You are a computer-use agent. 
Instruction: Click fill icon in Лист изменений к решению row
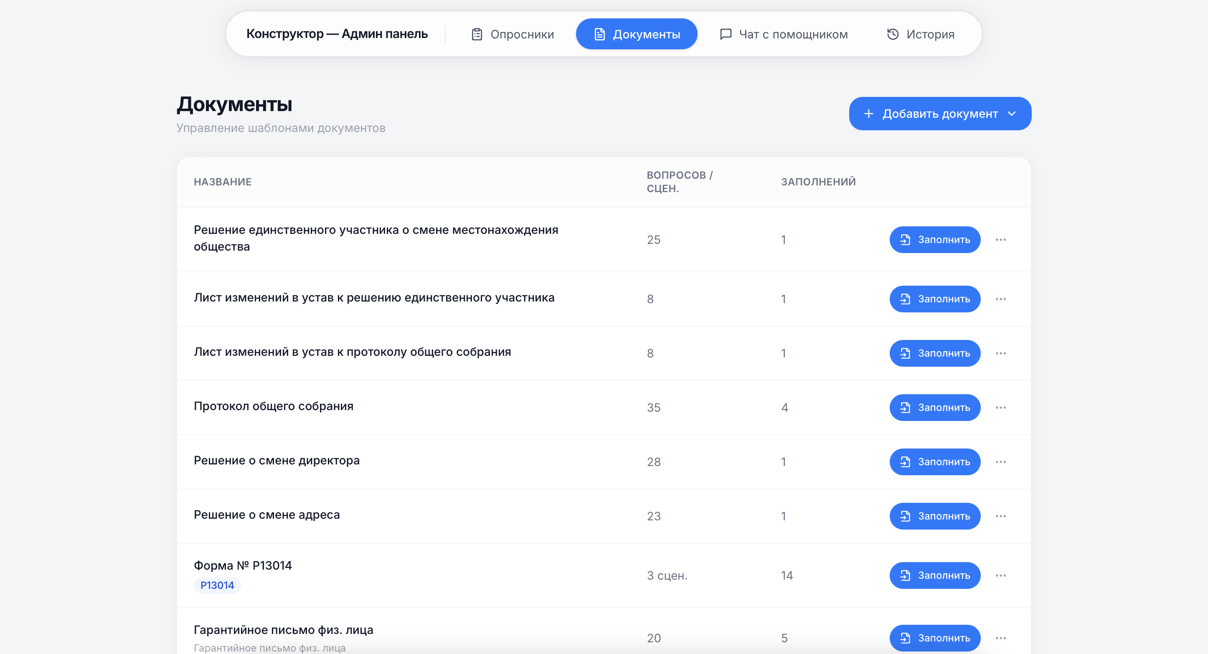(905, 299)
